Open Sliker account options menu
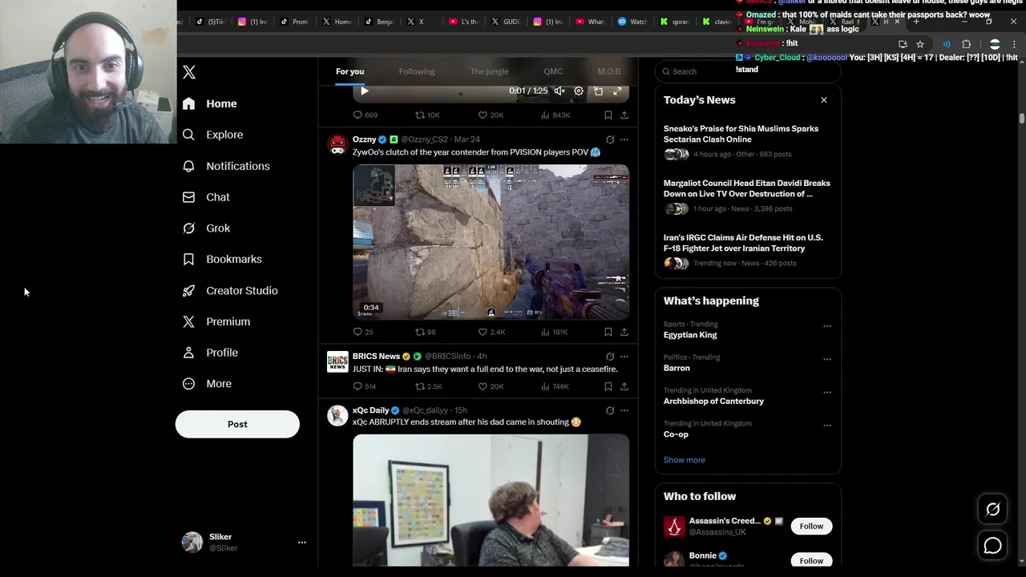Image resolution: width=1026 pixels, height=577 pixels. pos(302,543)
